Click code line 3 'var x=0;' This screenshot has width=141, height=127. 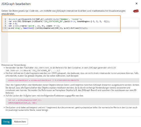(13, 24)
